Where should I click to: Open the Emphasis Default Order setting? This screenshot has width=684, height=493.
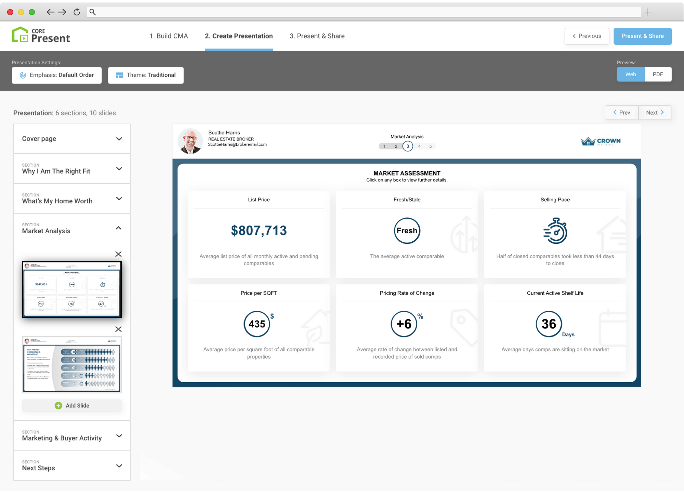point(56,75)
